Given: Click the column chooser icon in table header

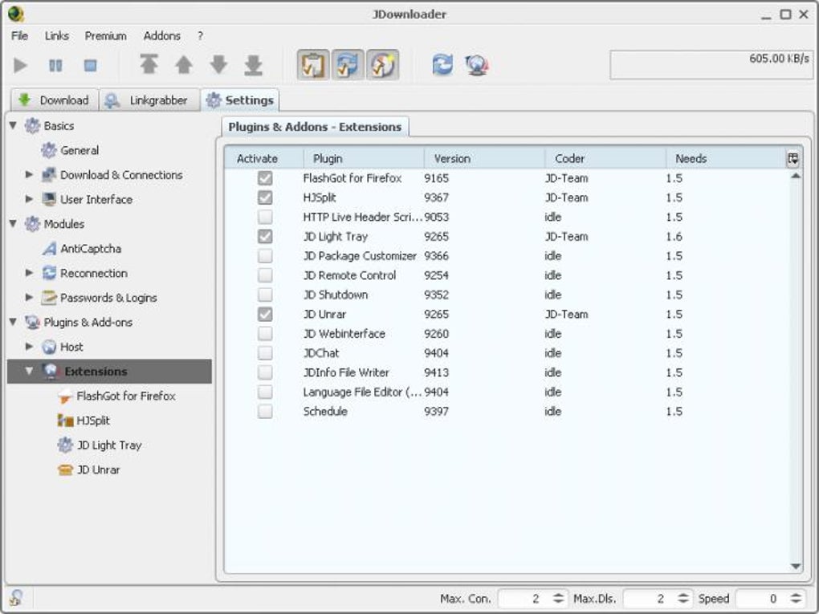Looking at the screenshot, I should [793, 159].
